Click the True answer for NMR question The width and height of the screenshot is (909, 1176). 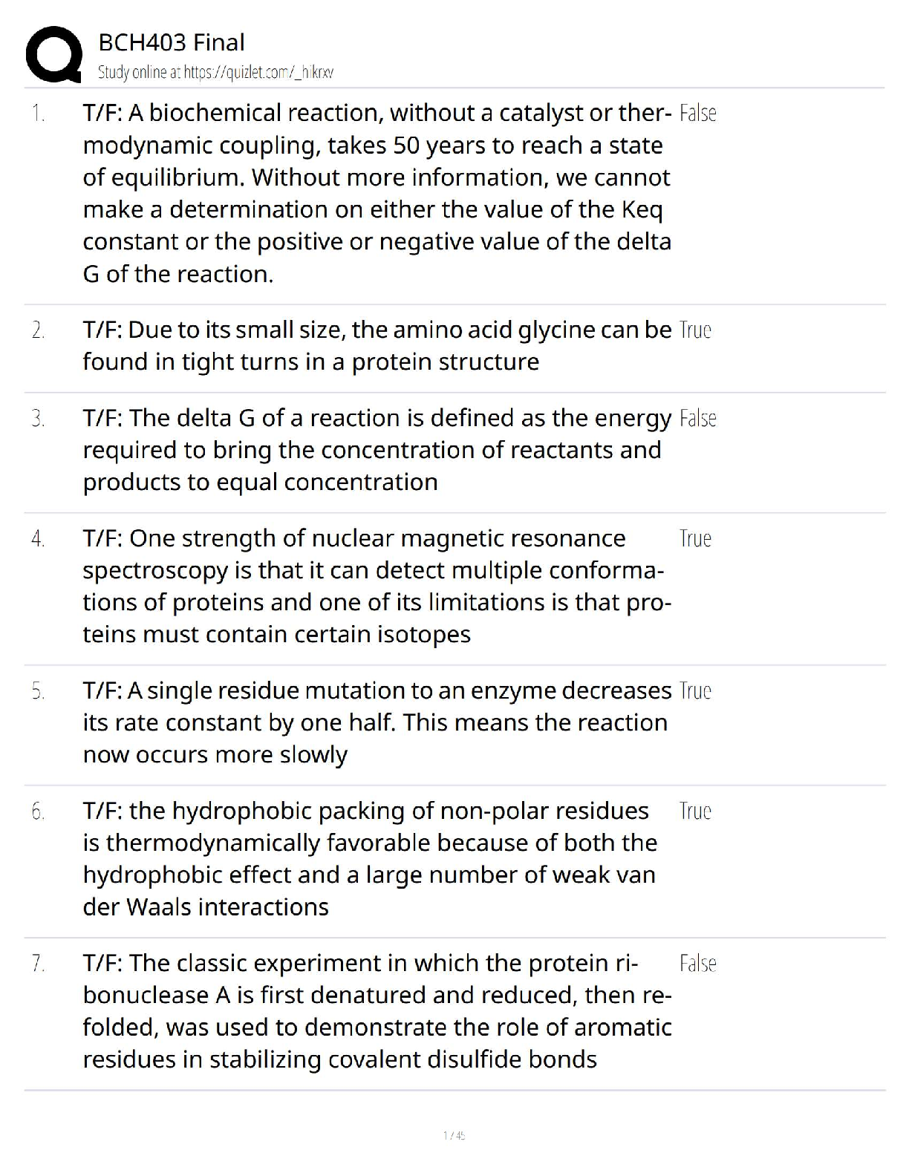tap(695, 539)
